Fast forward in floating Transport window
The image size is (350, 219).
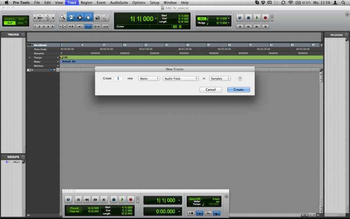point(95,199)
